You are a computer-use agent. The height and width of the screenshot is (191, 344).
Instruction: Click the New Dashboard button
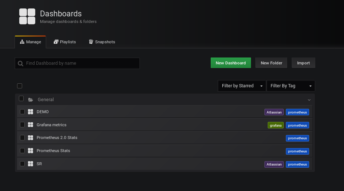point(231,63)
